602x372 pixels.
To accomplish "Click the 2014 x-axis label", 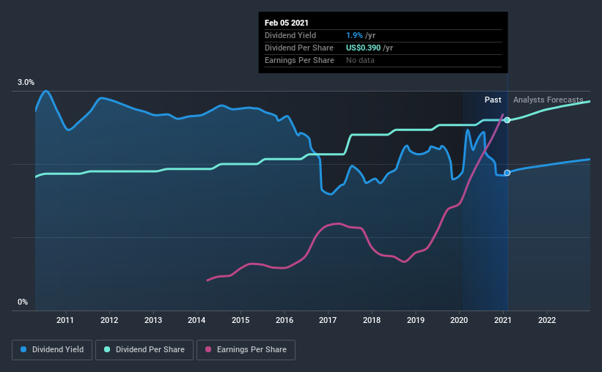I will tap(197, 320).
